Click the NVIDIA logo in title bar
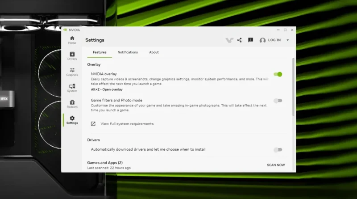Screen dimensions: 357x199 pos(65,30)
